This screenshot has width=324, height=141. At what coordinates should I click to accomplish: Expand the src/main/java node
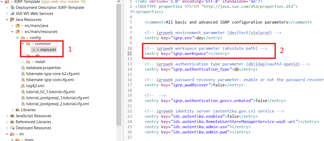click(x=12, y=26)
